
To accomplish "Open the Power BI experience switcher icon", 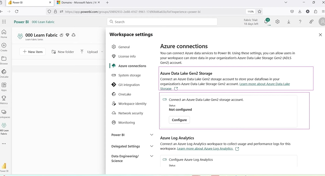I will pos(4,167).
